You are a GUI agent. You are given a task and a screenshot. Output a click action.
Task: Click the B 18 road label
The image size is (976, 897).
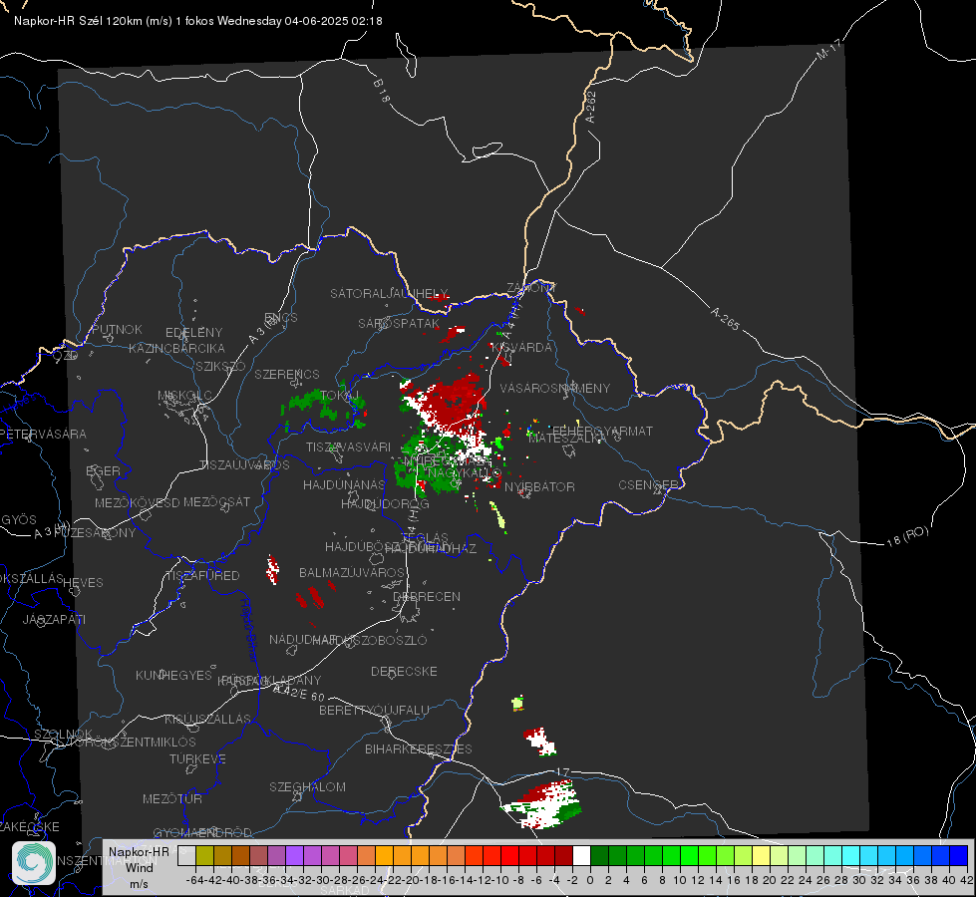381,91
